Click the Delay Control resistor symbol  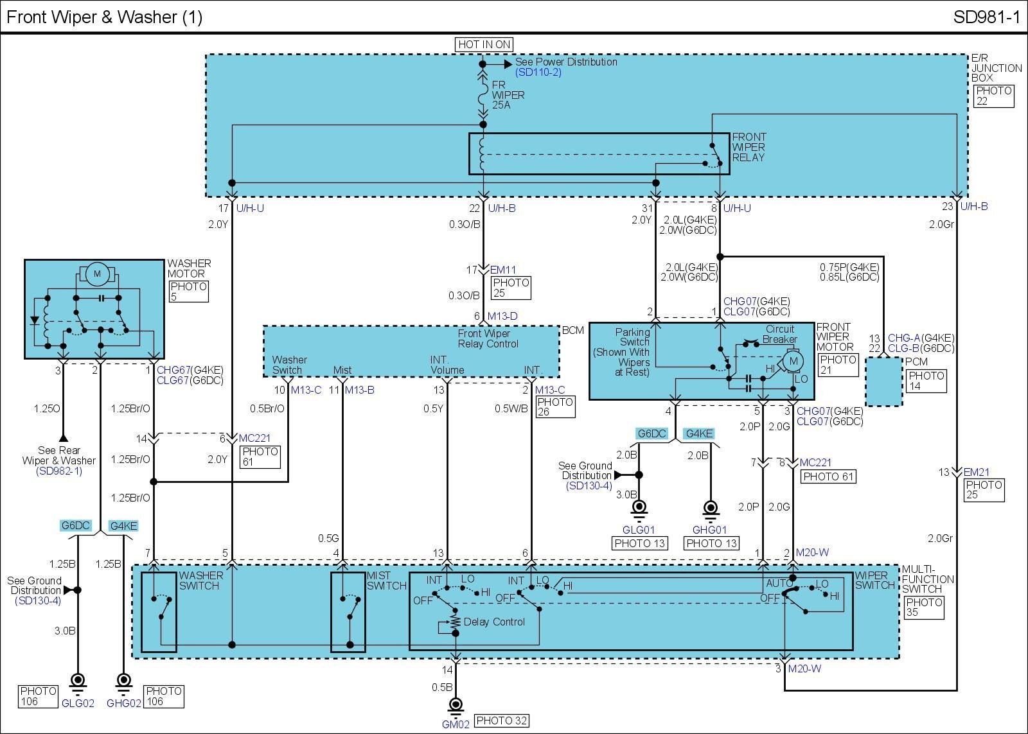[x=455, y=622]
